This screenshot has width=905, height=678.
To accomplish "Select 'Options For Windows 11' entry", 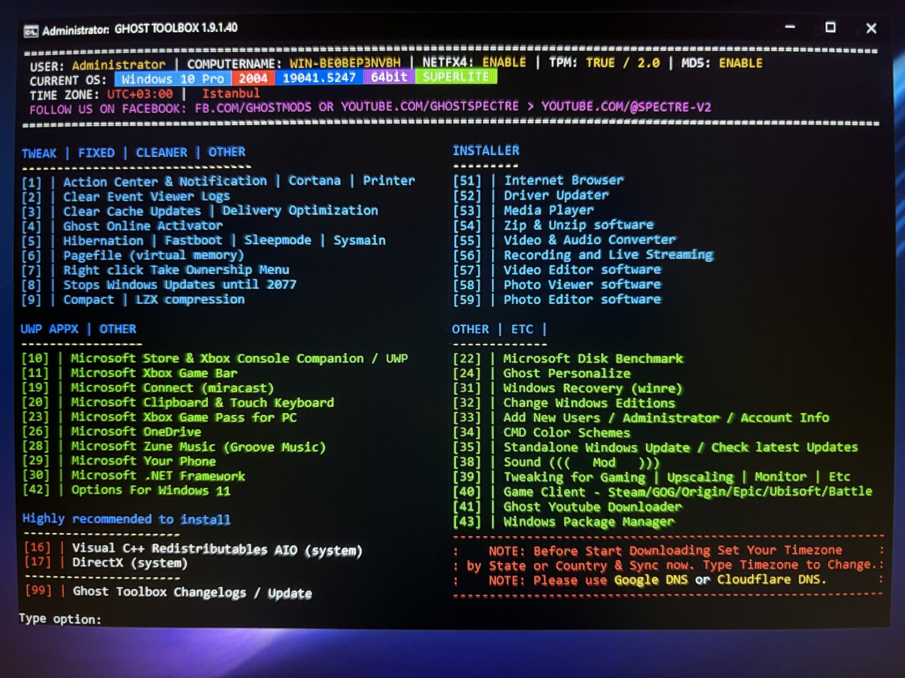I will click(x=151, y=490).
